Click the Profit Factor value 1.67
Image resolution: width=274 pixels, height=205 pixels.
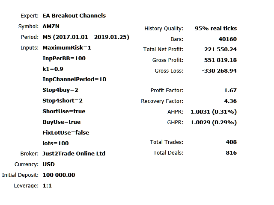(x=231, y=91)
